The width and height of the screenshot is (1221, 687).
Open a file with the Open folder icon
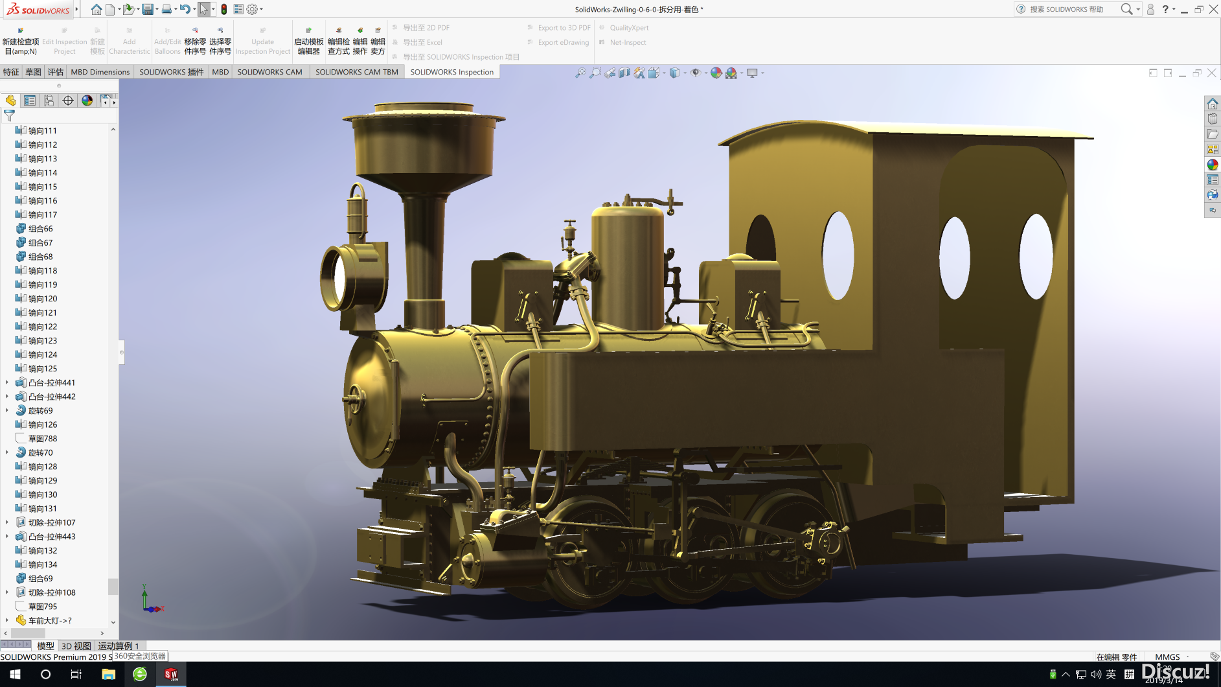click(129, 9)
